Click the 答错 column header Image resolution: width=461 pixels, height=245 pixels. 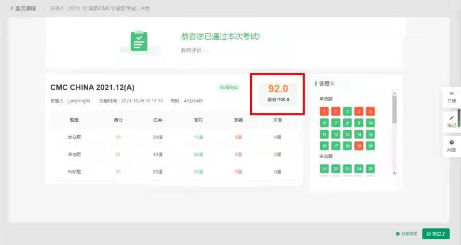point(238,120)
